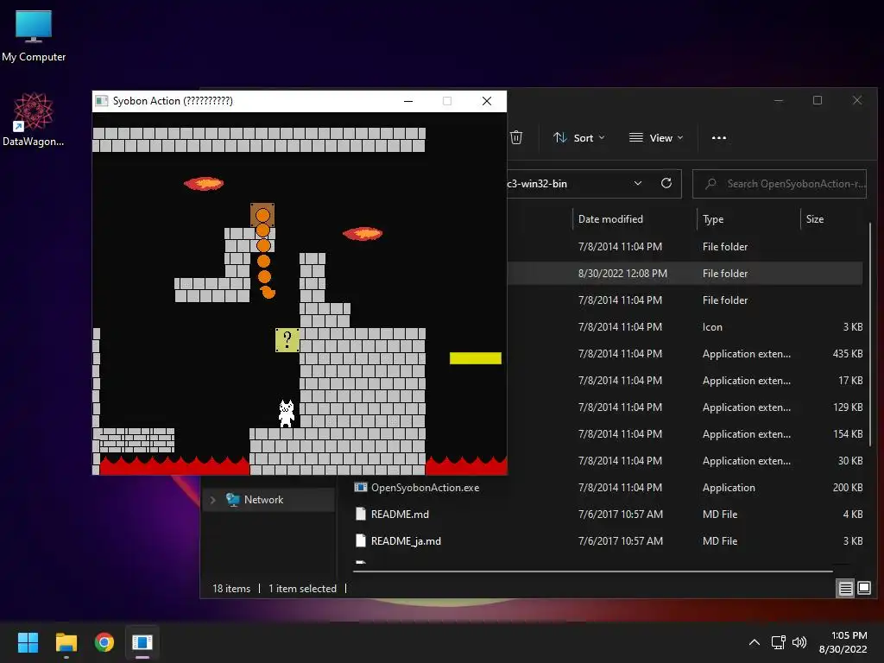Sort files by Type column header
The width and height of the screenshot is (884, 663).
pos(713,219)
